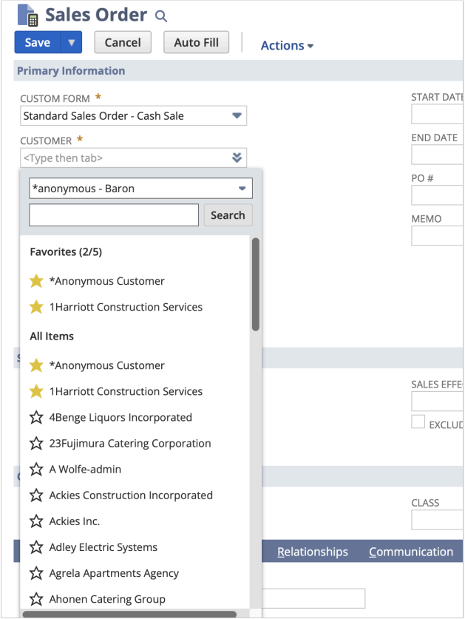
Task: Click the Search button in customer popup
Action: (x=228, y=215)
